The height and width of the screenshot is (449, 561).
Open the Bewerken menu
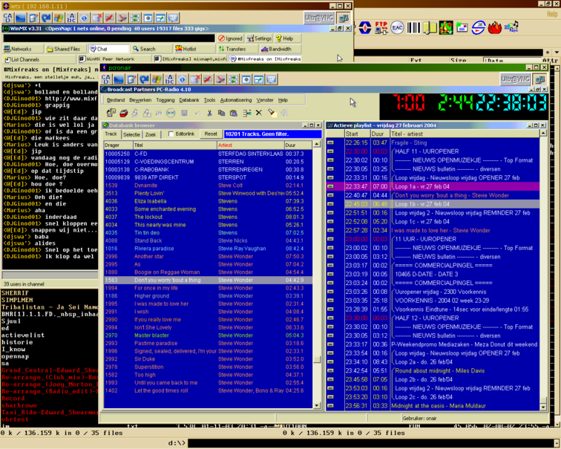[x=140, y=100]
